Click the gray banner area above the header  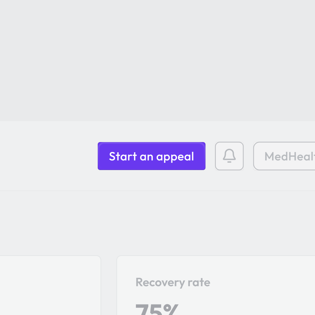pyautogui.click(x=157, y=60)
